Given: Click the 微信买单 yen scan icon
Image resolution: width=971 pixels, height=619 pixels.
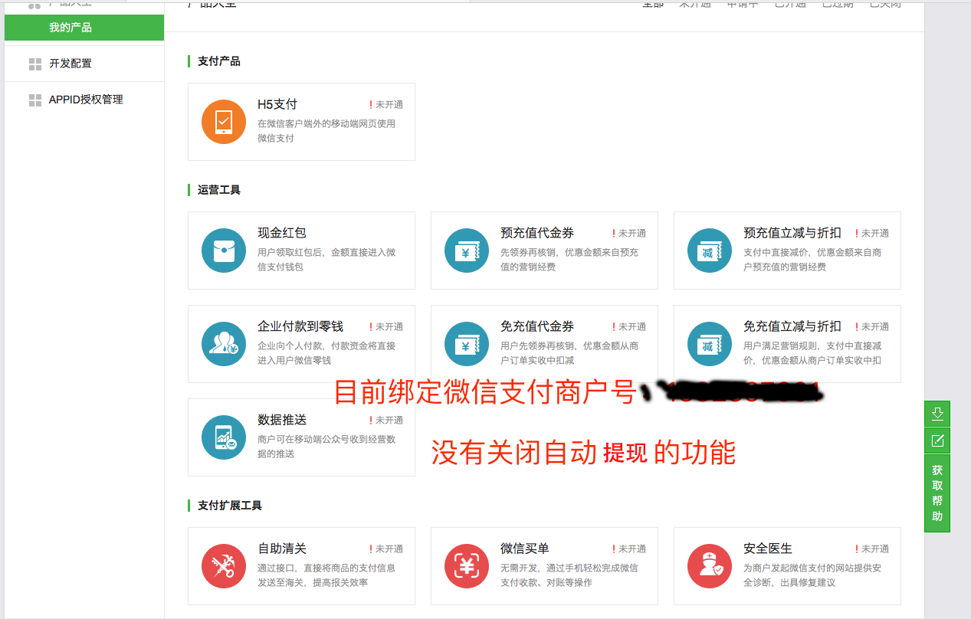Looking at the screenshot, I should coord(467,566).
